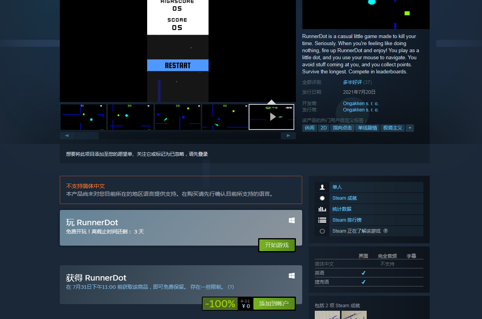Click the 包括 2 项 Steam 成就 heading
The height and width of the screenshot is (319, 482).
[x=337, y=306]
